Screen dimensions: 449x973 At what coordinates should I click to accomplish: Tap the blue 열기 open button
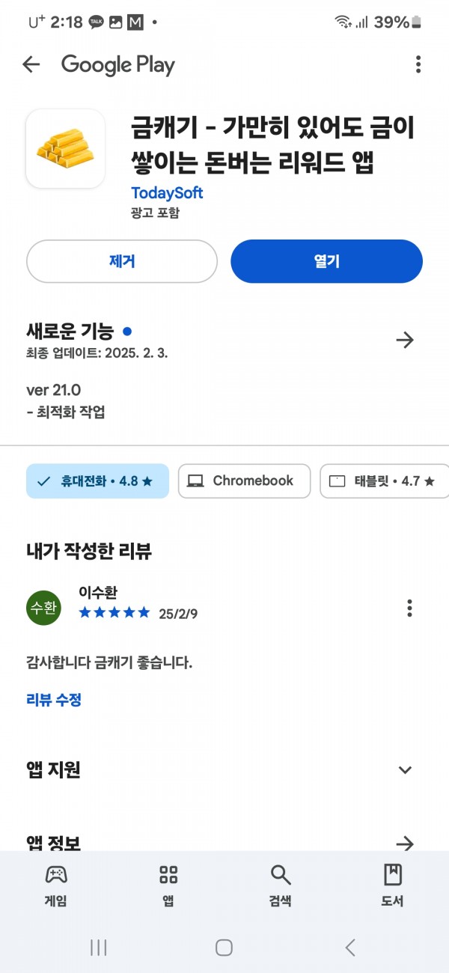(326, 261)
